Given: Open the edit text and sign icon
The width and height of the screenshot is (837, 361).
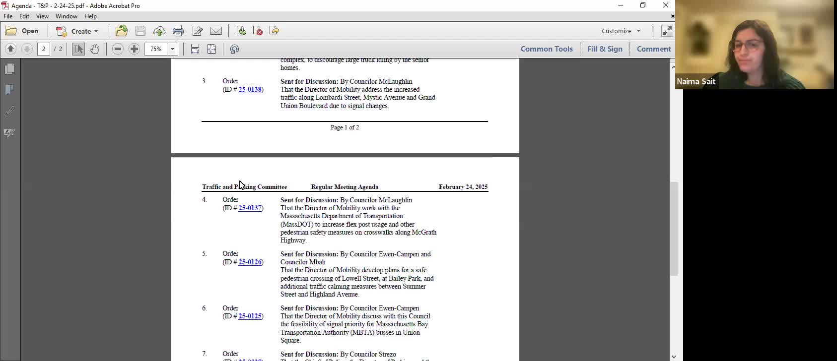Looking at the screenshot, I should (197, 31).
